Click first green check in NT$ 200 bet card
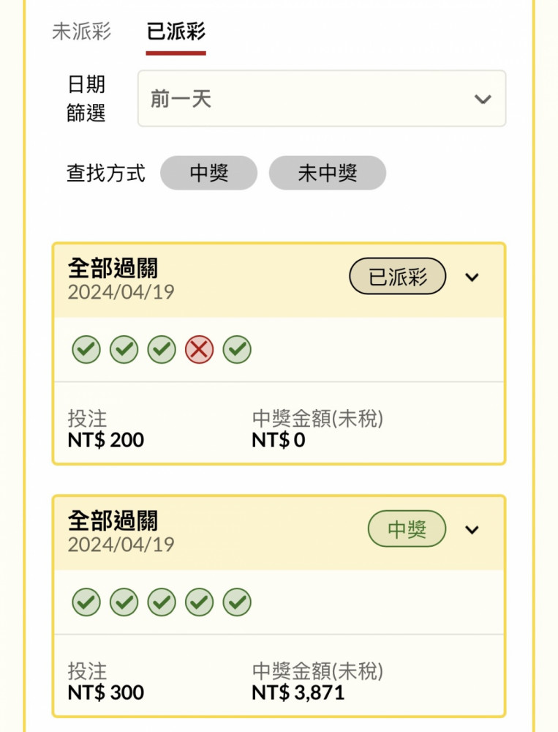 pyautogui.click(x=86, y=350)
